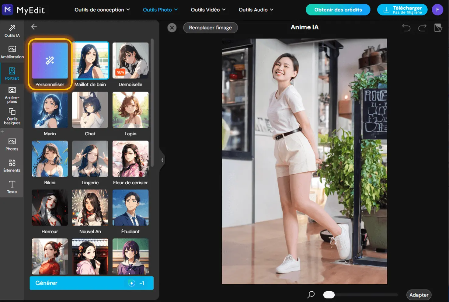This screenshot has width=449, height=302.
Task: Click the Générer button
Action: coord(92,283)
